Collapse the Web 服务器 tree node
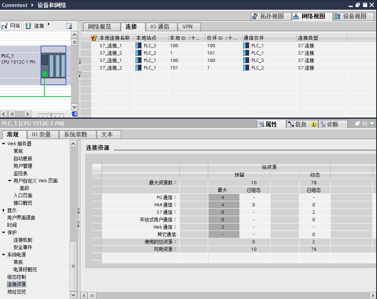The height and width of the screenshot is (299, 377). 4,144
